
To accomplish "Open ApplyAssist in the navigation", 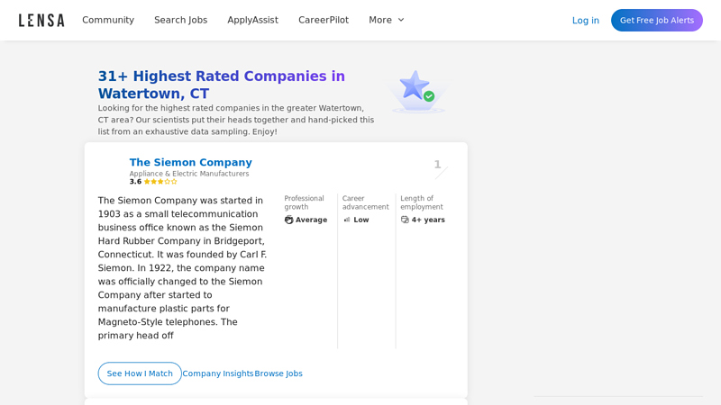I will pyautogui.click(x=253, y=20).
